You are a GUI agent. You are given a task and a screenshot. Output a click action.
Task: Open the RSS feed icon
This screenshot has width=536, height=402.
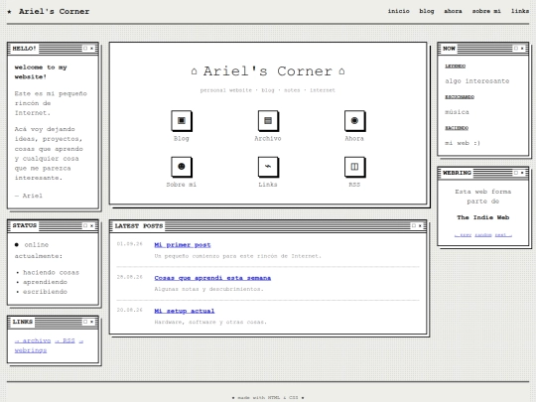coord(354,167)
